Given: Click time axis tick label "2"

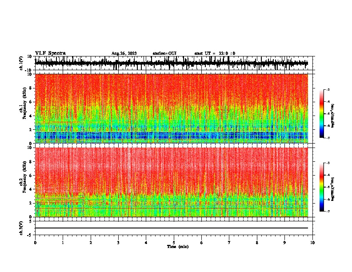Looking at the screenshot, I should [91, 243].
